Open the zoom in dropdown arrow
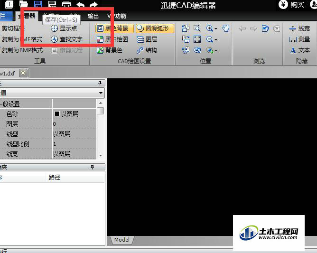 pyautogui.click(x=216, y=29)
